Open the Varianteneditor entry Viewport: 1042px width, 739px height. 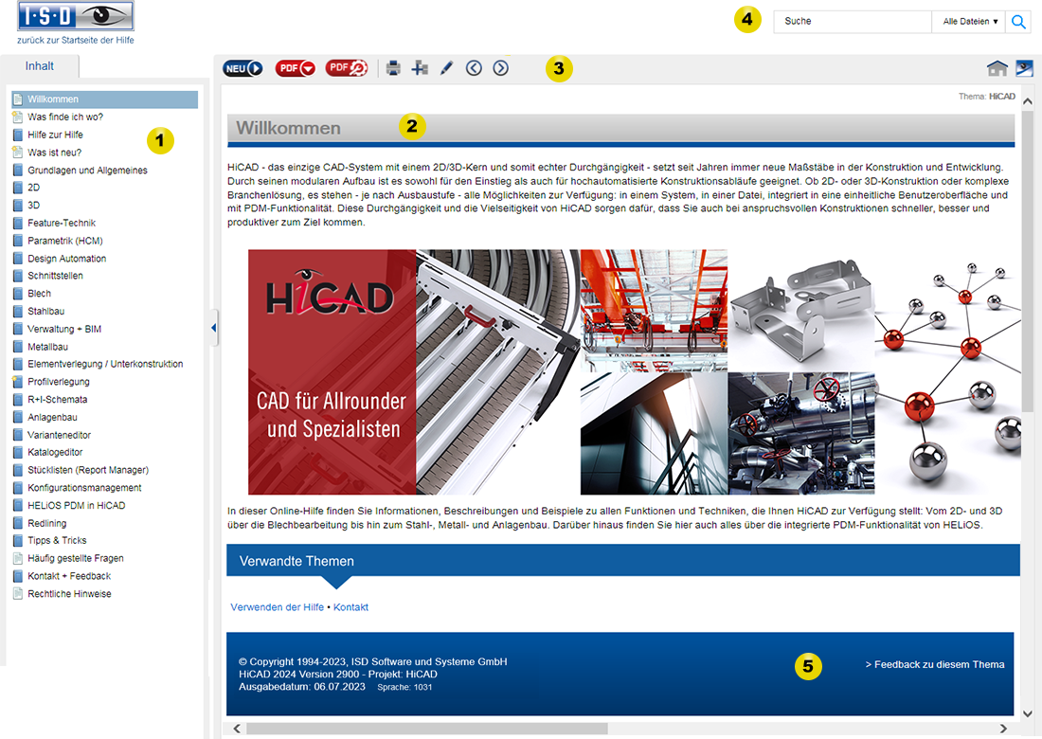(x=59, y=435)
